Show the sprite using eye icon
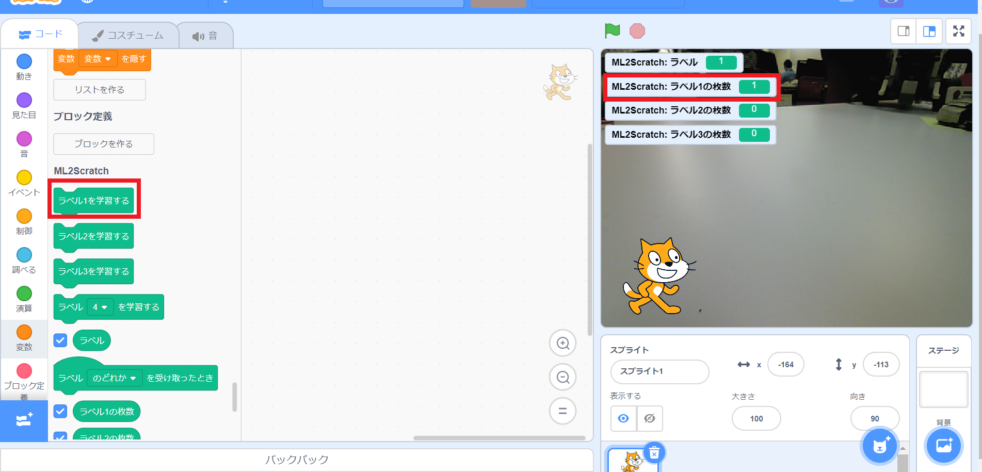This screenshot has width=982, height=472. [623, 418]
